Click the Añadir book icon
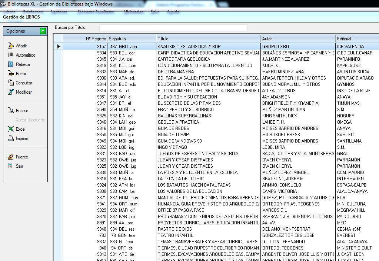The image size is (379, 261). pos(10,46)
